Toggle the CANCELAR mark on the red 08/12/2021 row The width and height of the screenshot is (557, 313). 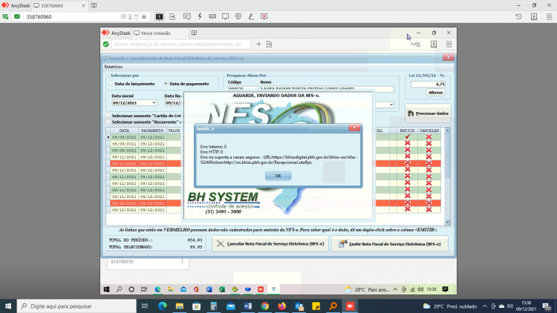tap(429, 203)
